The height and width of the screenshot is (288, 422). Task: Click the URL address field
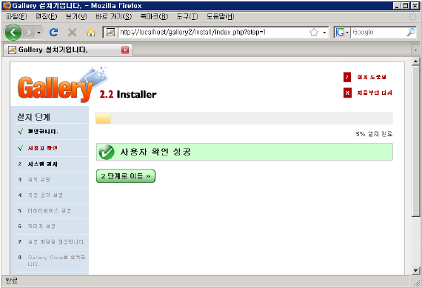coord(212,33)
